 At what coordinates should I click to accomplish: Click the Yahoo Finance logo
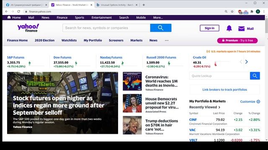(x=28, y=28)
